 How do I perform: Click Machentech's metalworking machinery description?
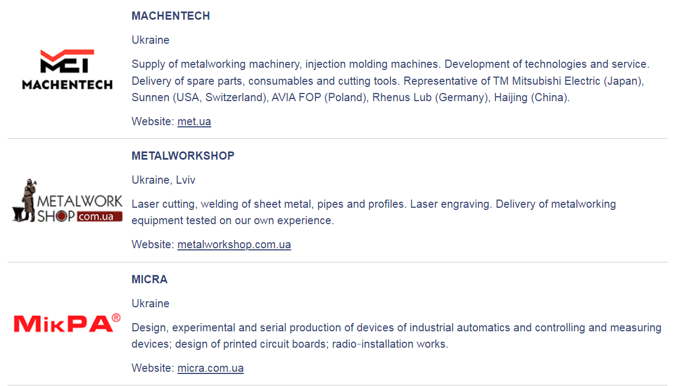[390, 81]
